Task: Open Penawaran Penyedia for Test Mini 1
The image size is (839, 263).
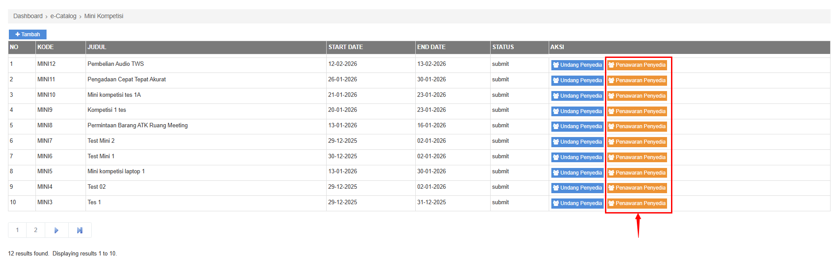Action: pos(637,157)
